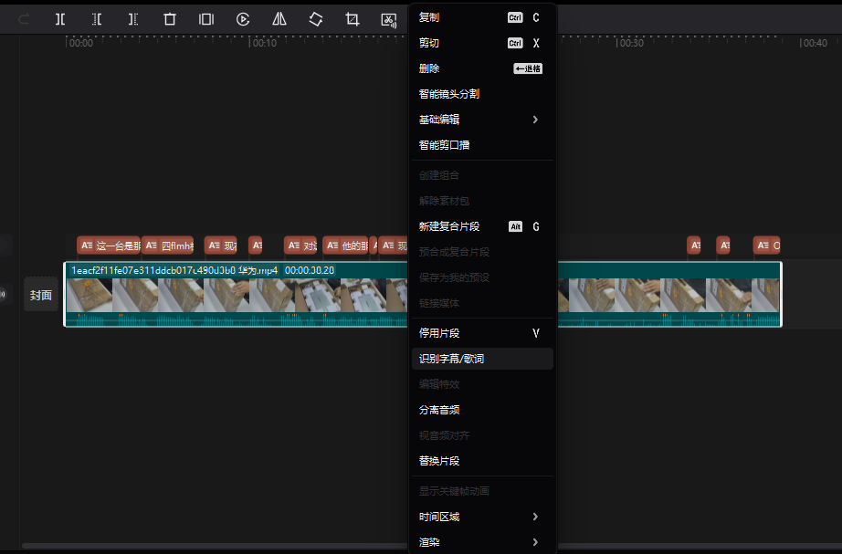Click the reverse playback toolbar icon
Screen dimensions: 842x554
243,19
